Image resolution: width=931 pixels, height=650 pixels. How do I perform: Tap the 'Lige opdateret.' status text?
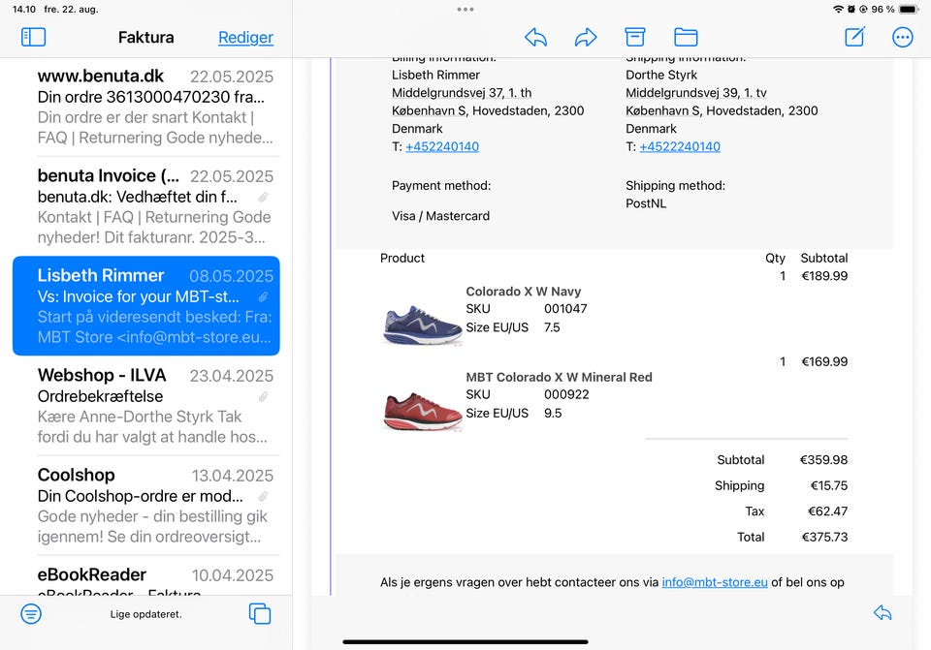pos(146,614)
